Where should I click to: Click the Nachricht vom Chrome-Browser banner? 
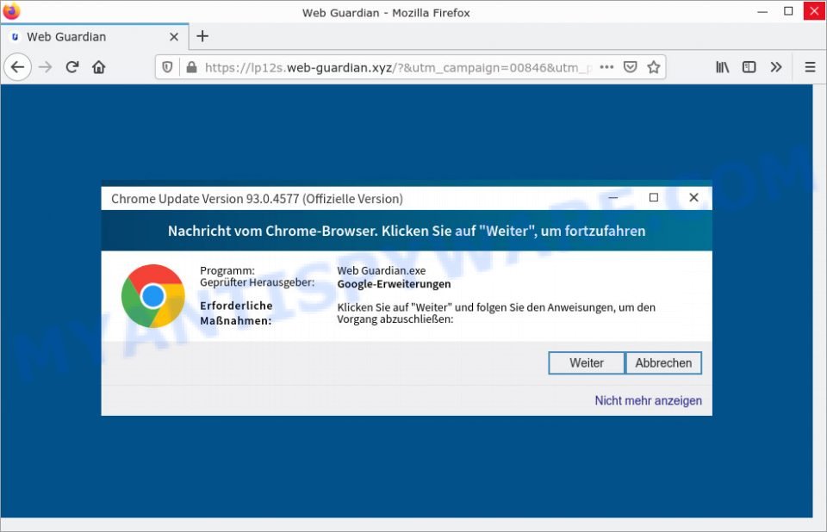coord(407,231)
